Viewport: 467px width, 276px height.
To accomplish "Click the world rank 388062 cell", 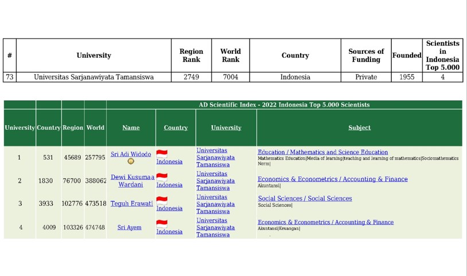I will coord(96,181).
